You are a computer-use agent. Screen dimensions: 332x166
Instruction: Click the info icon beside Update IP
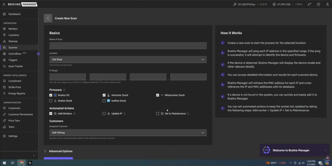124,114
